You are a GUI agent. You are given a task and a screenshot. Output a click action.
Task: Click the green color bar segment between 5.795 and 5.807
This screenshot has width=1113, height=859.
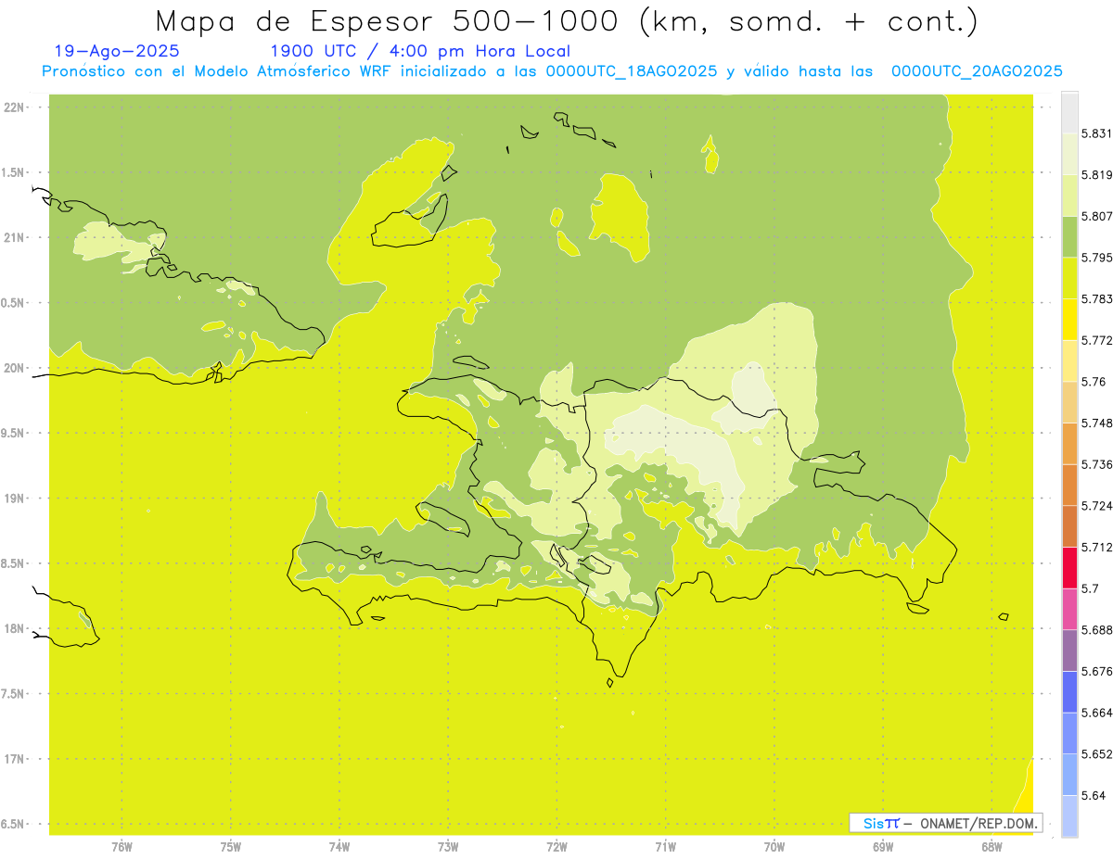tap(1069, 237)
